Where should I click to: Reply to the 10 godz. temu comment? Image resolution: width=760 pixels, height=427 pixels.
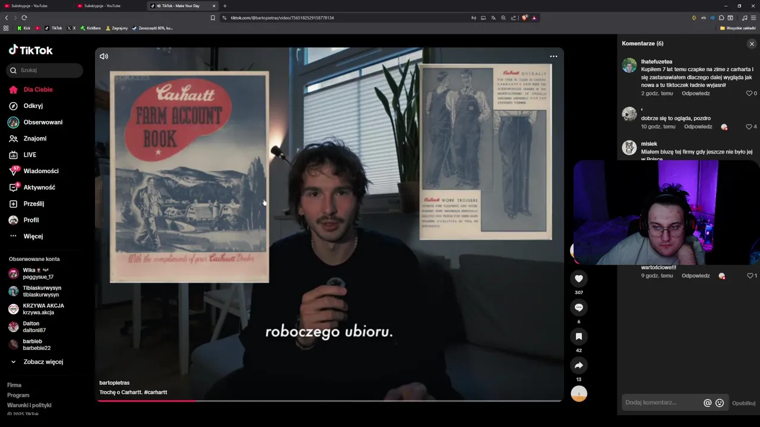click(698, 126)
